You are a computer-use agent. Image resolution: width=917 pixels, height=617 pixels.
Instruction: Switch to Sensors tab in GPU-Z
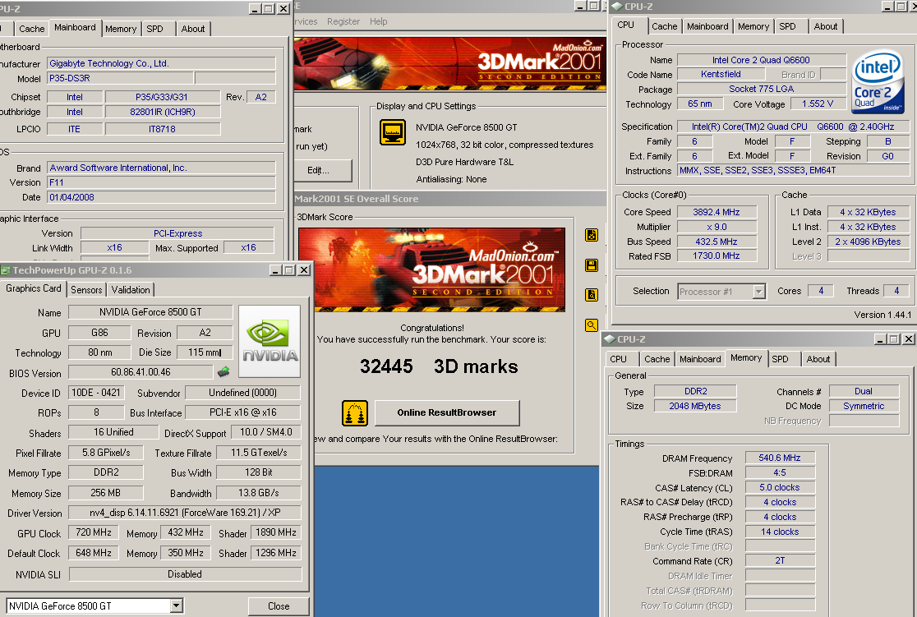click(86, 289)
